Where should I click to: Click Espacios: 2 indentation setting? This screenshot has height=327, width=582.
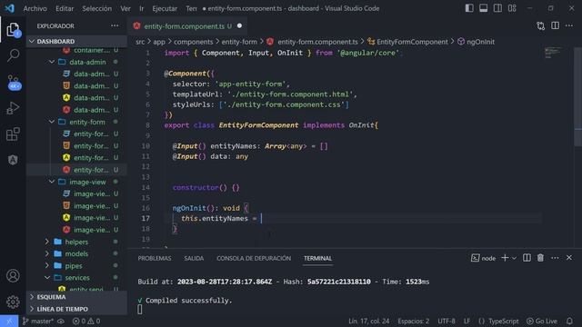414,321
